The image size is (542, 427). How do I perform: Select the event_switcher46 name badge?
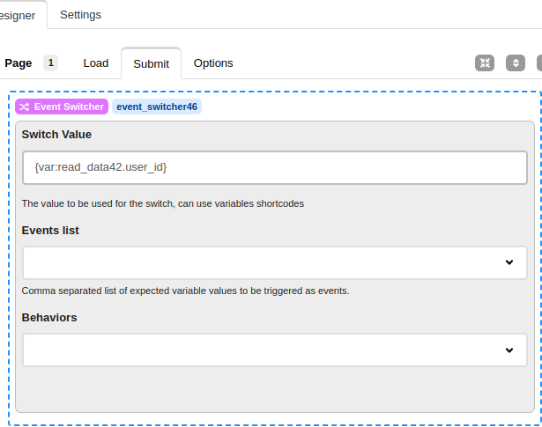pos(157,107)
